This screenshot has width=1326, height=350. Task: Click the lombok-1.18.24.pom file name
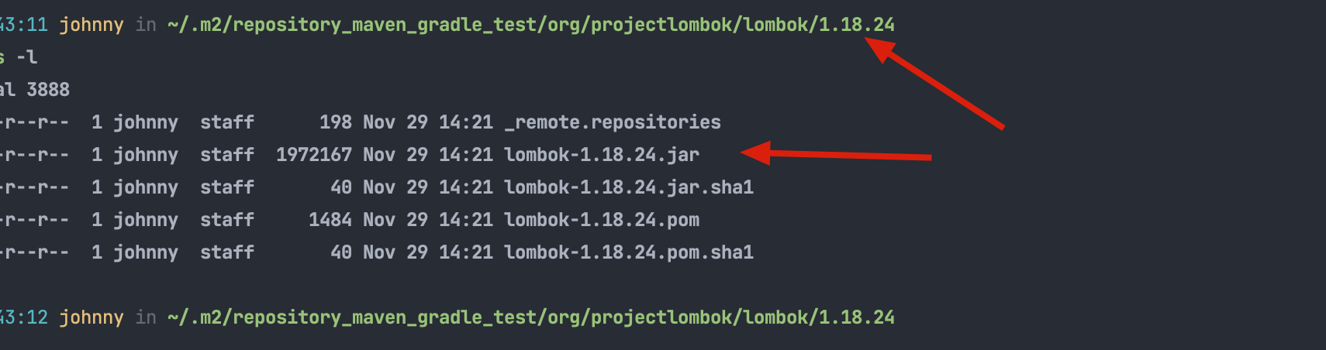602,220
